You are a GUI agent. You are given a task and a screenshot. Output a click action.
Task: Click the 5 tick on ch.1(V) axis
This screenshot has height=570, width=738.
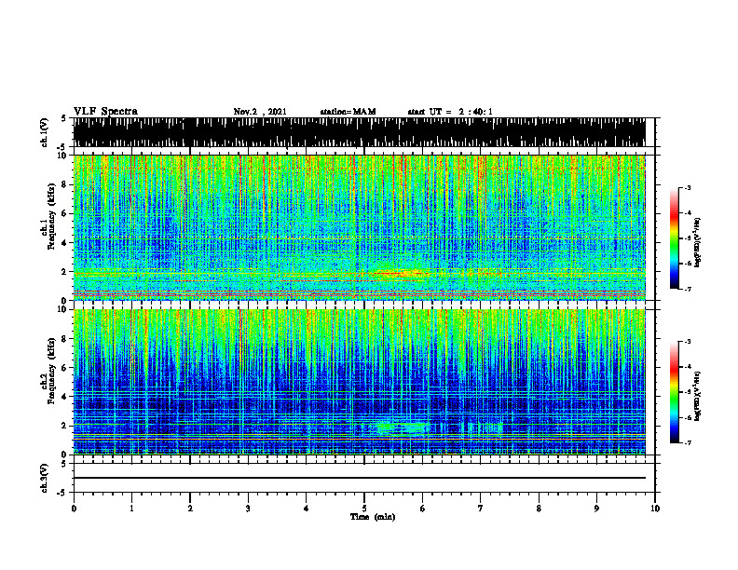click(63, 118)
